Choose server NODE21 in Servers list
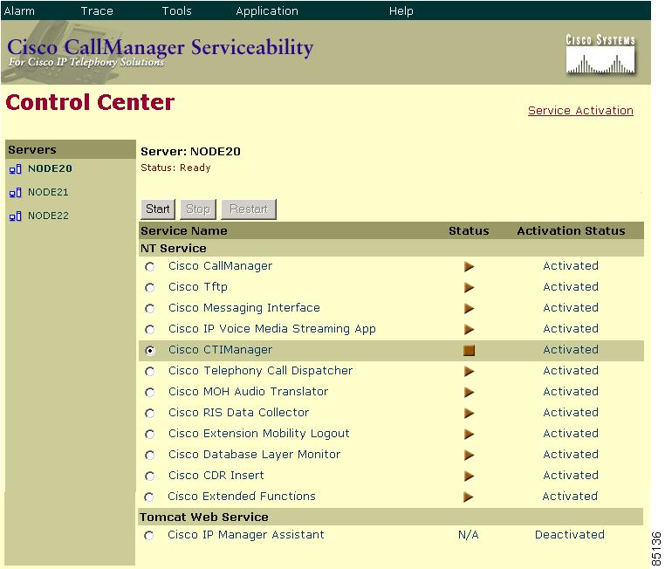 click(48, 192)
